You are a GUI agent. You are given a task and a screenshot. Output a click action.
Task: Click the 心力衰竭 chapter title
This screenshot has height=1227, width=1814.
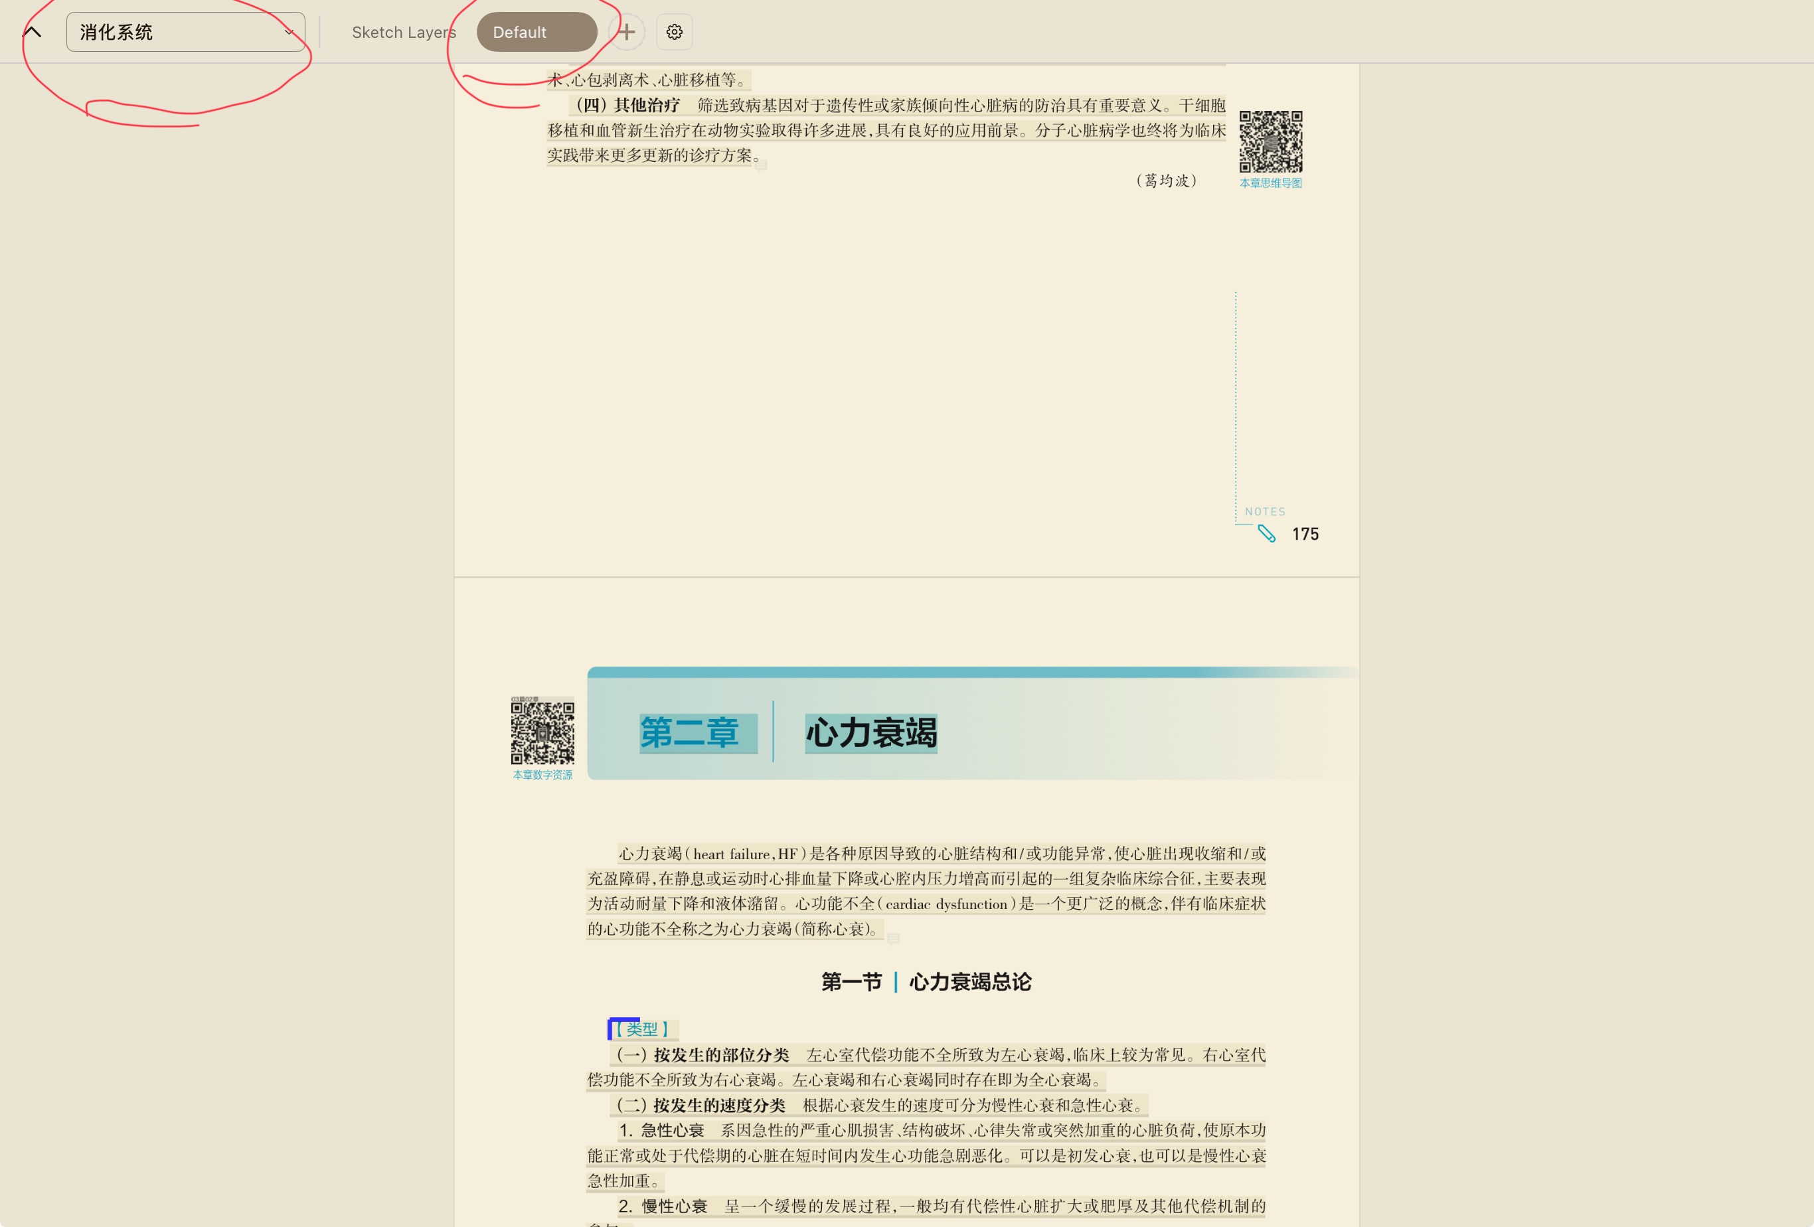(871, 733)
